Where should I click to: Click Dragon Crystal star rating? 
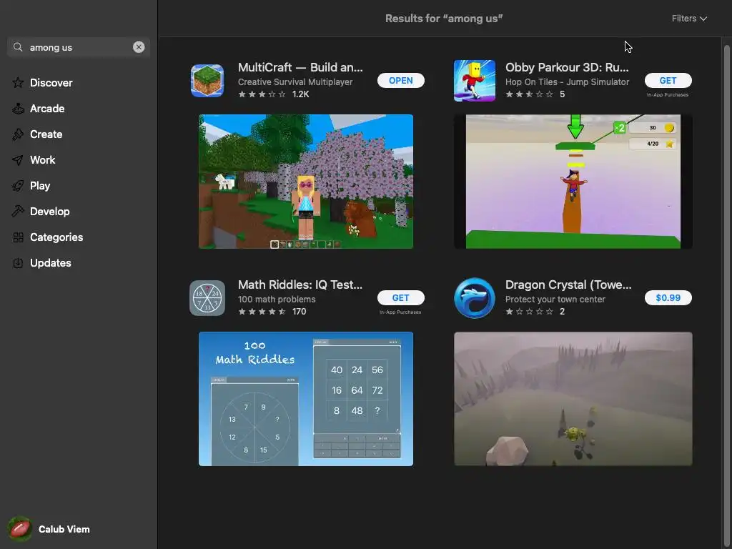click(x=535, y=312)
